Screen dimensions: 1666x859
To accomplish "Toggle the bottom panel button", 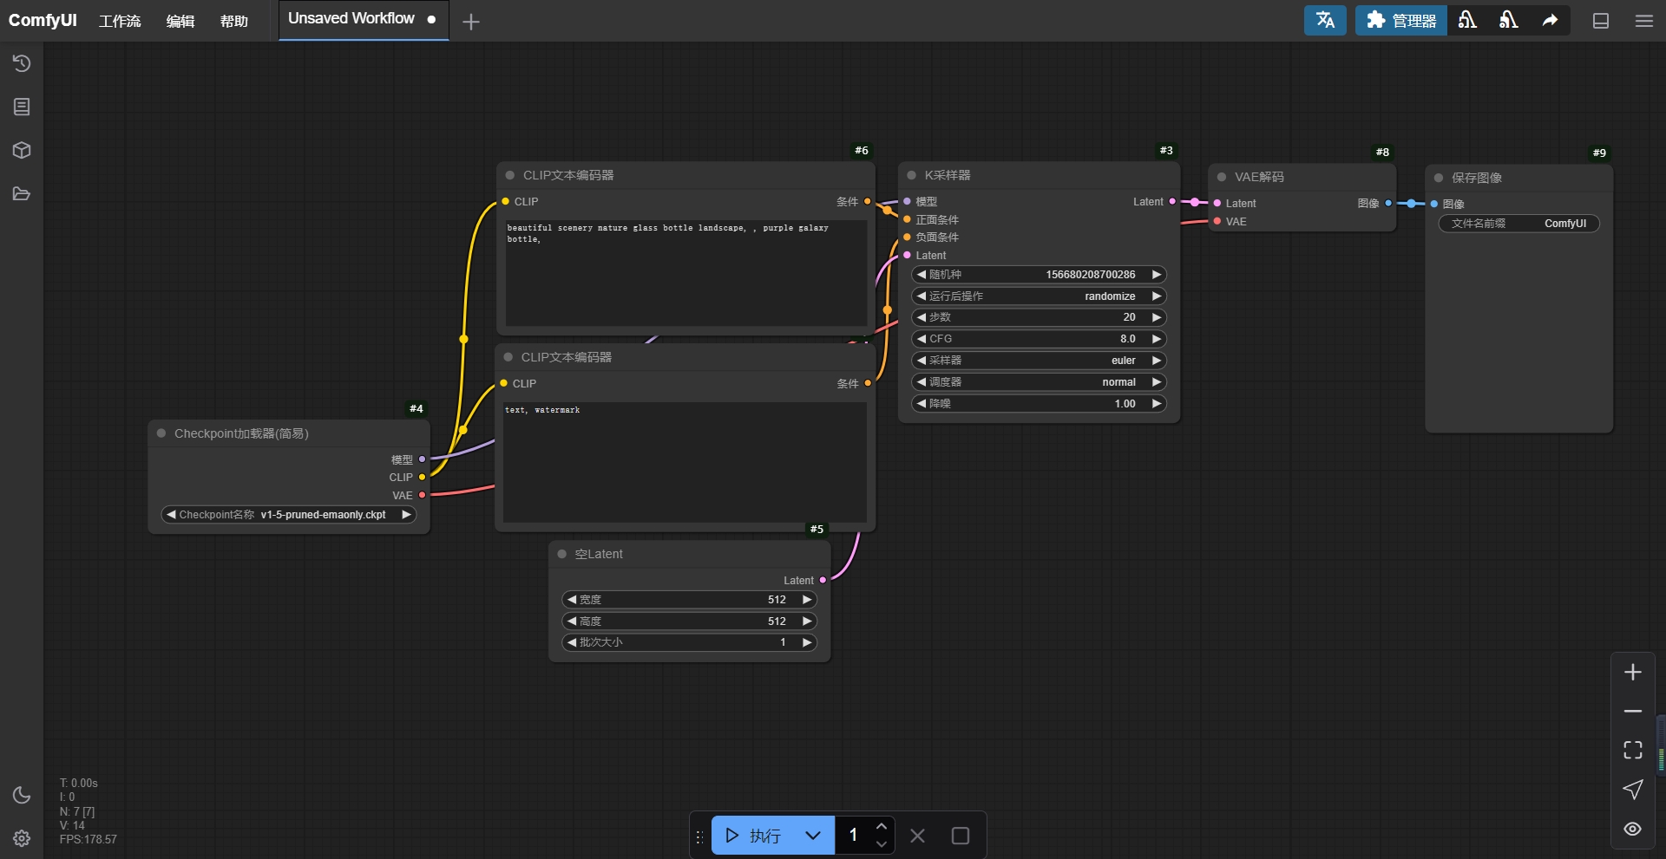I will pos(1601,21).
